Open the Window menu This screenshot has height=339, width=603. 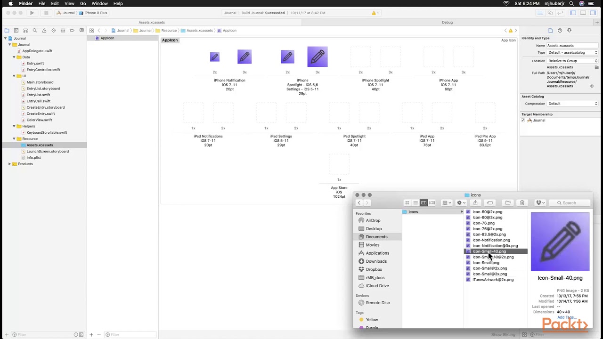[99, 3]
